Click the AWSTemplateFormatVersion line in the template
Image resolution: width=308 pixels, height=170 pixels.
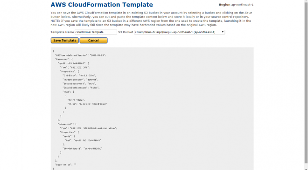click(81, 55)
